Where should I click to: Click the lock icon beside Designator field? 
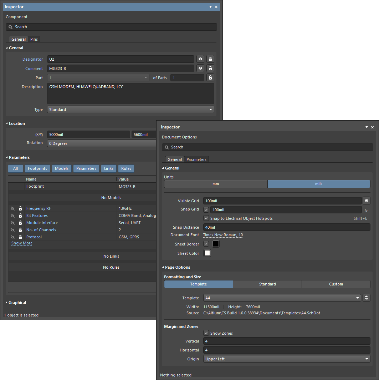click(x=210, y=59)
